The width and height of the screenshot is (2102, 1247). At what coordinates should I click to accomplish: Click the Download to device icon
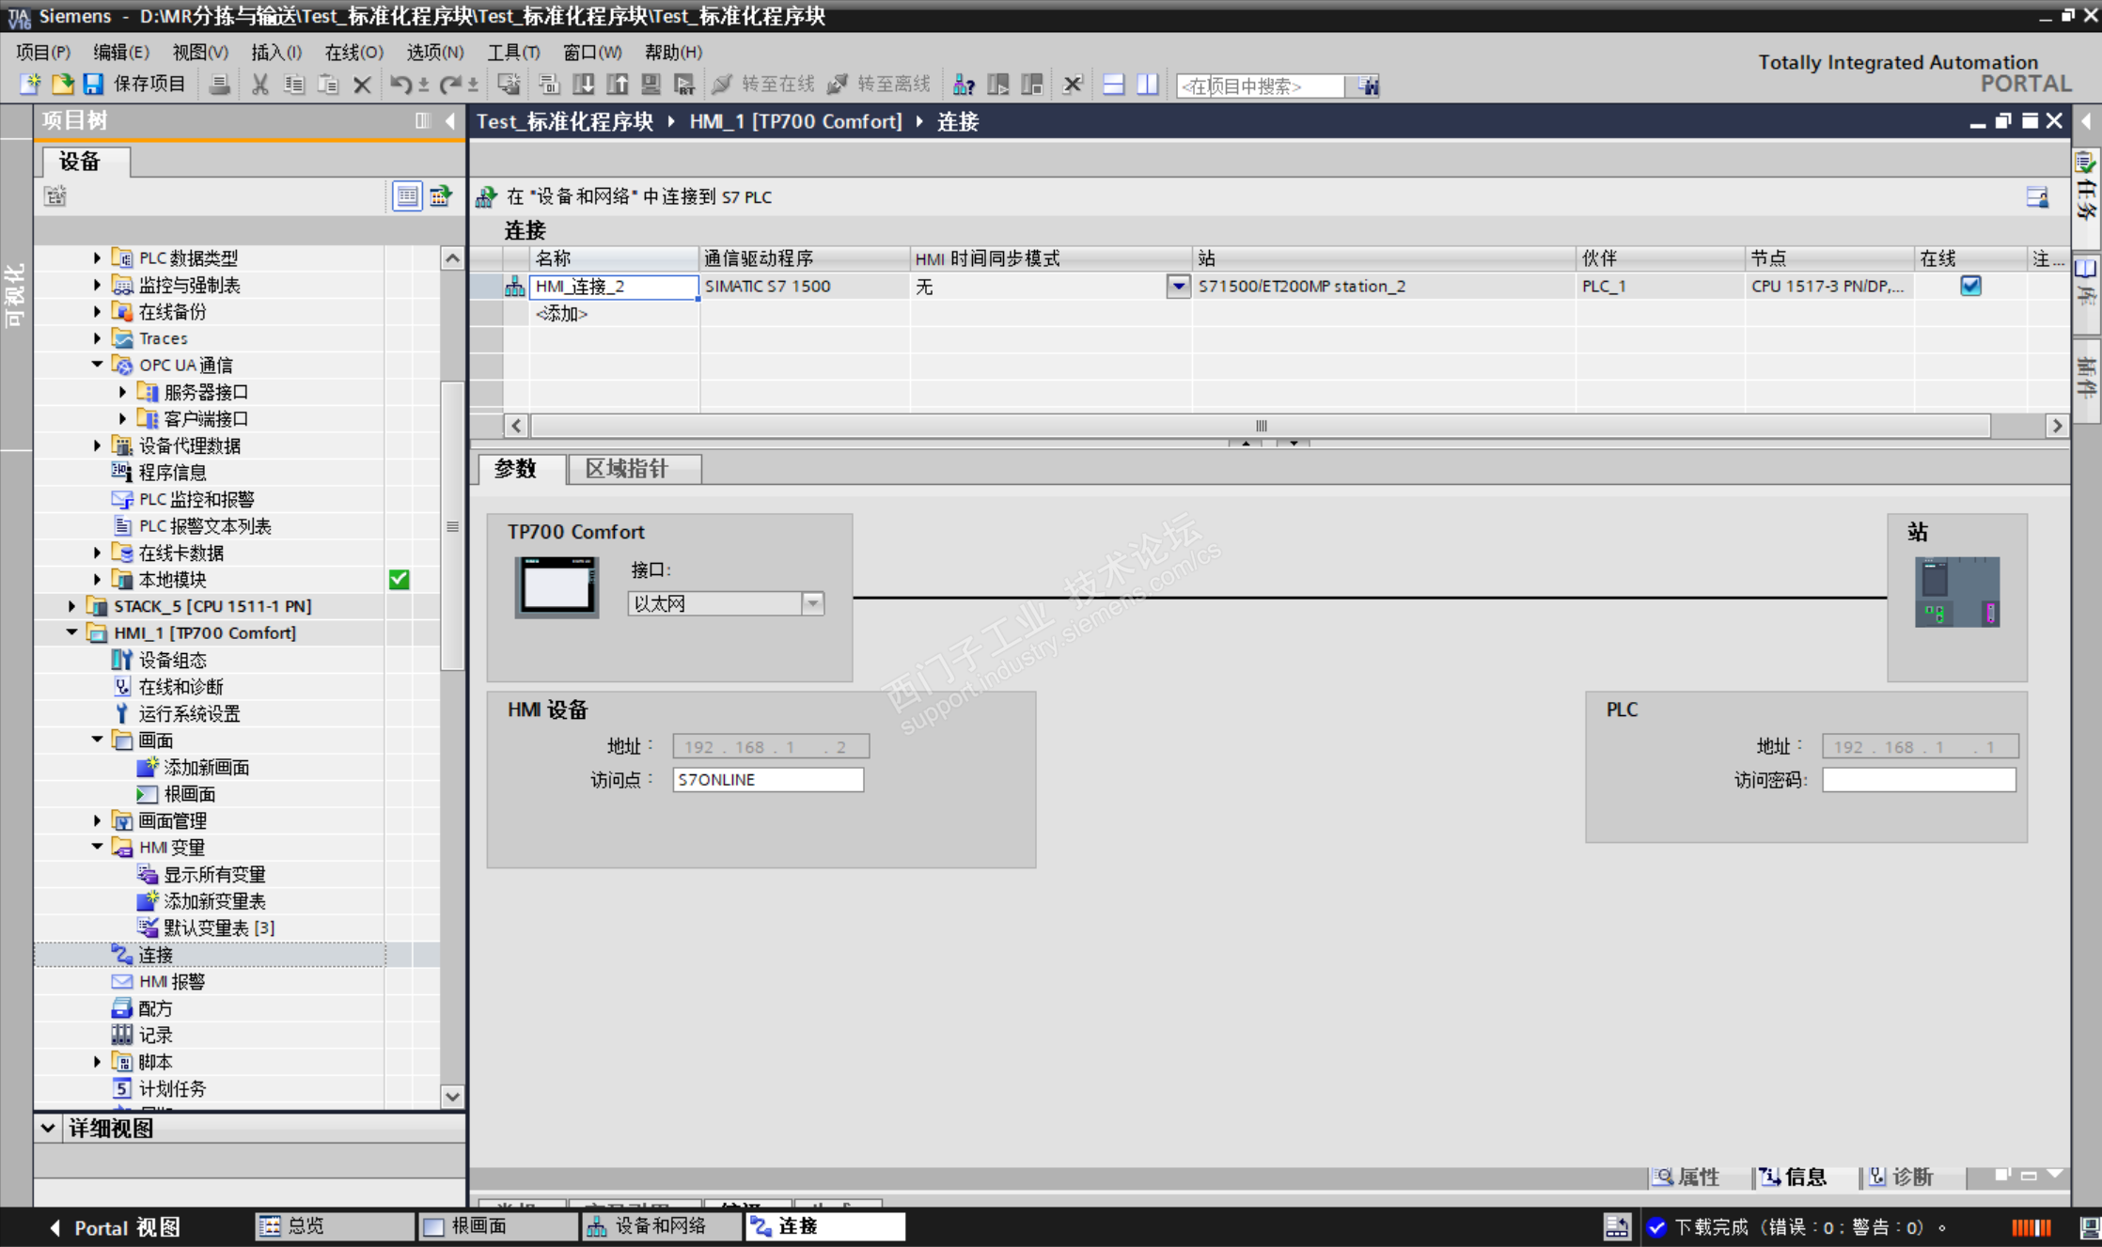pos(583,85)
